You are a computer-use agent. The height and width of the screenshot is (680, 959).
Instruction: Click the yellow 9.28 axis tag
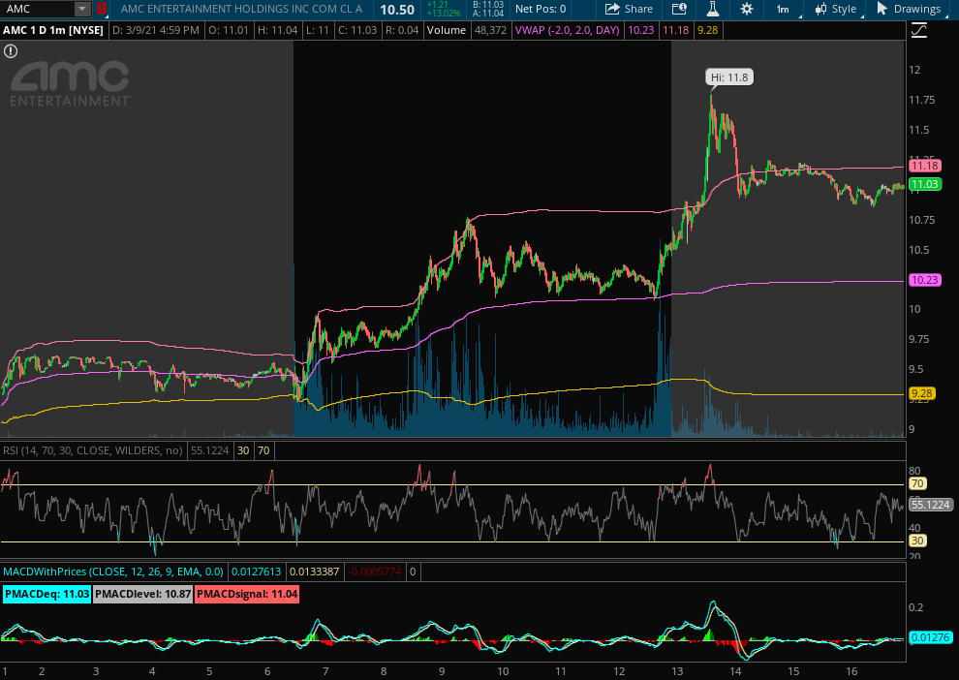pyautogui.click(x=921, y=393)
